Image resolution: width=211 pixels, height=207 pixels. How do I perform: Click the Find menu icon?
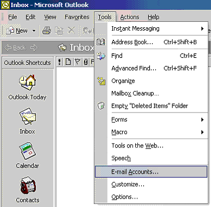[x=101, y=56]
